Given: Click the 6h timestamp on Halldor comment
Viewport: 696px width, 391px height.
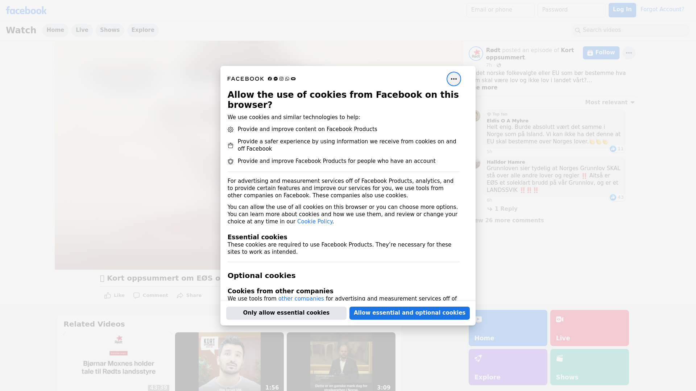Looking at the screenshot, I should (x=489, y=200).
